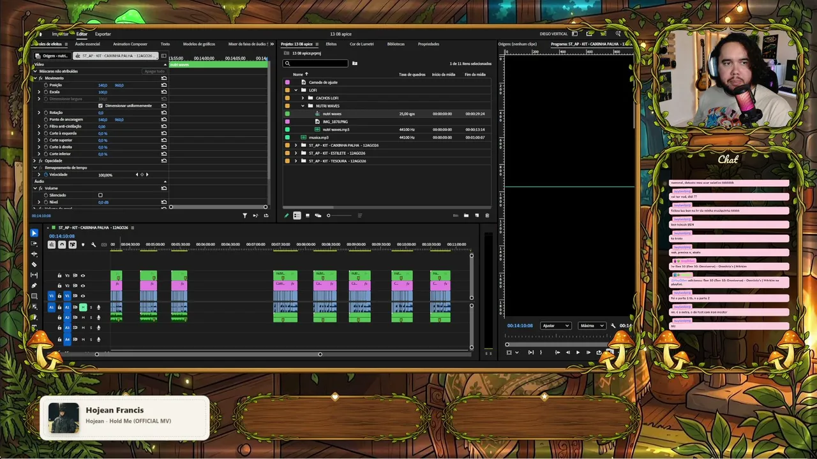Screen dimensions: 817x459
Task: Select the Razor tool
Action: click(34, 265)
